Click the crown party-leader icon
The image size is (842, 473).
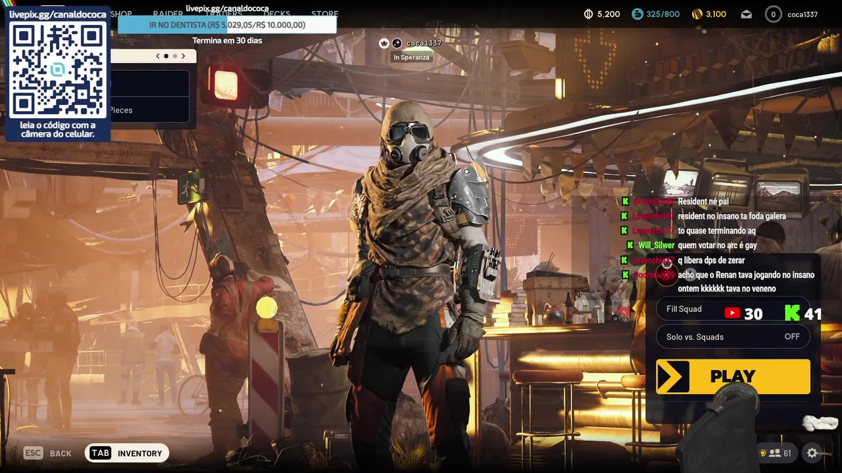click(384, 43)
